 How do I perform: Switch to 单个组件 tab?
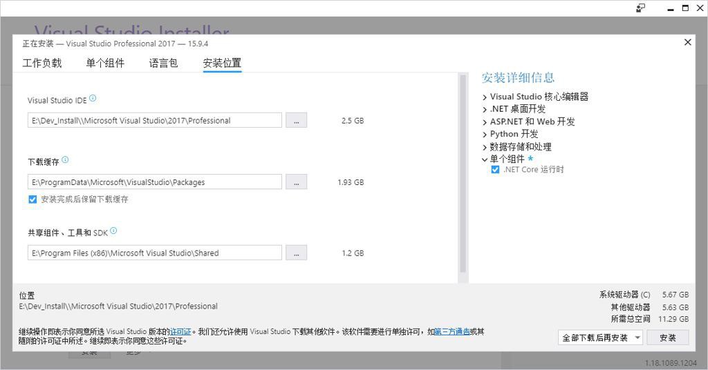pos(105,63)
